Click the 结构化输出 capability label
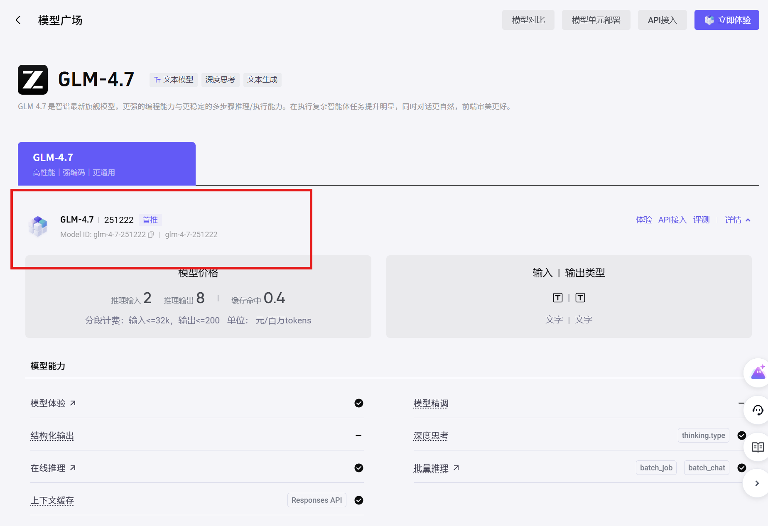The width and height of the screenshot is (768, 526). pyautogui.click(x=52, y=435)
